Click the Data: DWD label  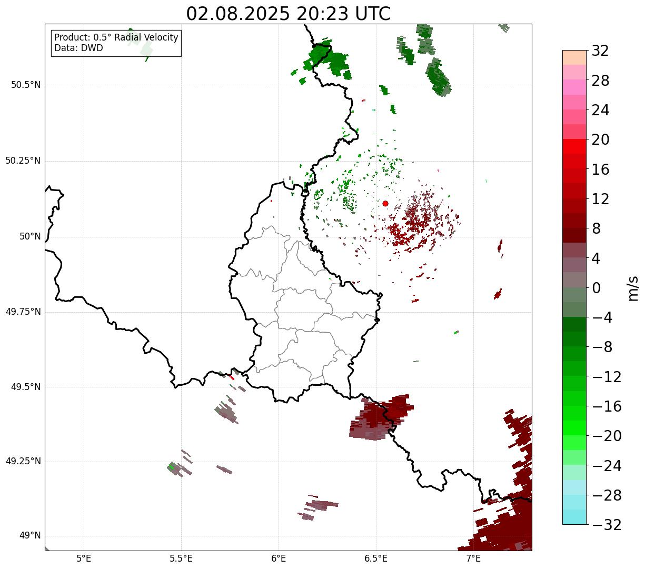click(x=78, y=48)
